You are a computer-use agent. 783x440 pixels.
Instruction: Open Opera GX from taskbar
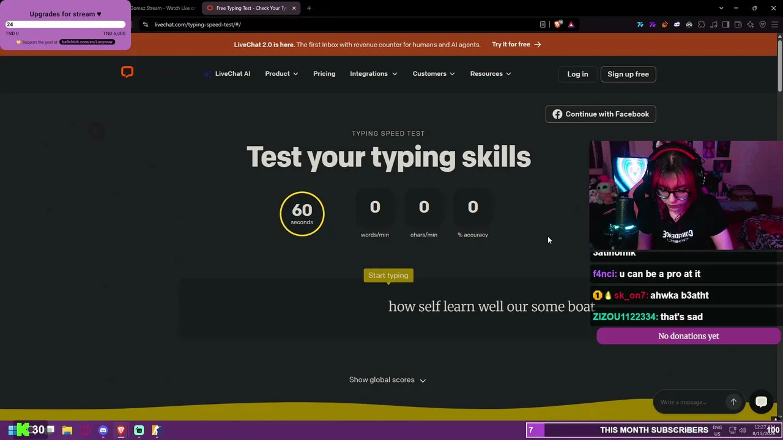click(85, 430)
